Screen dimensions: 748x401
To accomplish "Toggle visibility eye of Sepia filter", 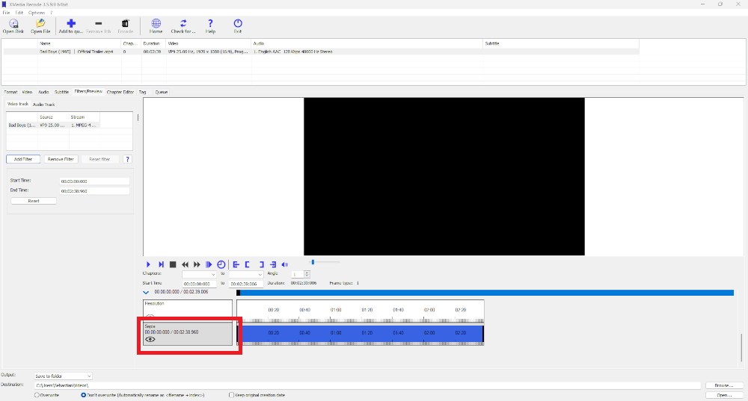I will [x=150, y=340].
